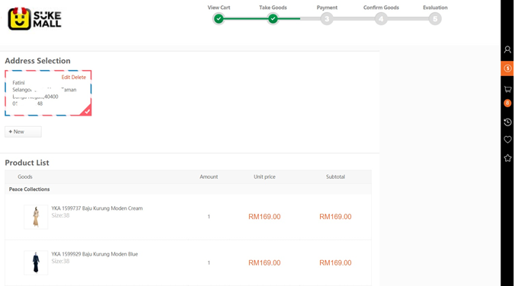Click the star favorites icon
515x286 pixels.
[x=507, y=158]
